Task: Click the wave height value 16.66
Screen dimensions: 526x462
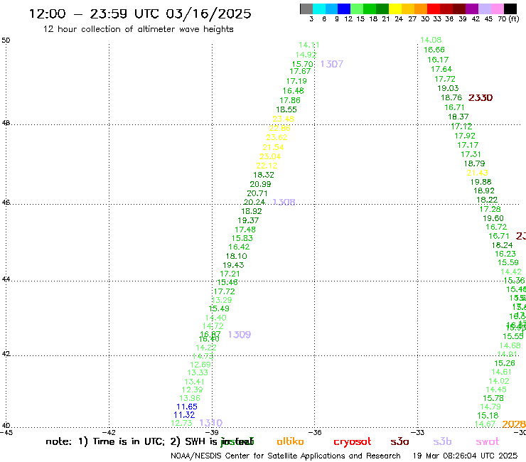Action: click(x=434, y=50)
